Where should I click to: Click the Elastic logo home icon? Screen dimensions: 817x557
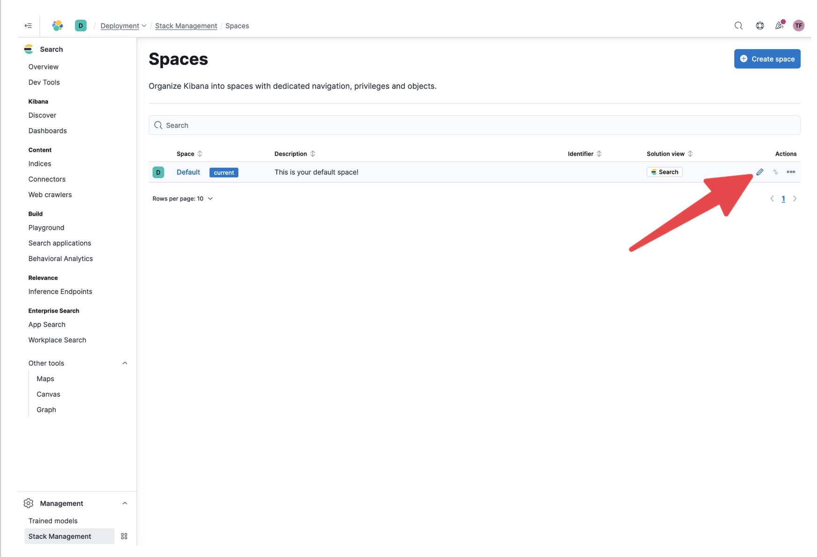[x=57, y=26]
